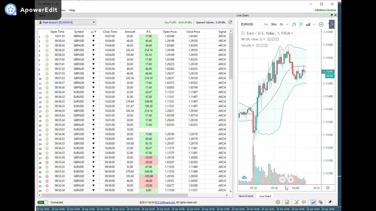
Task: Click red loss status icon in row 27
Action: (x=47, y=157)
